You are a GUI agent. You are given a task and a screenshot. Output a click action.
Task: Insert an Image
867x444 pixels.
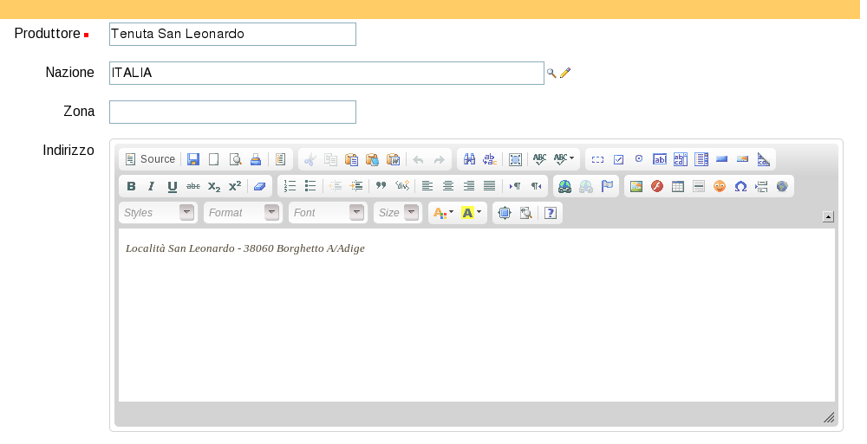(636, 186)
